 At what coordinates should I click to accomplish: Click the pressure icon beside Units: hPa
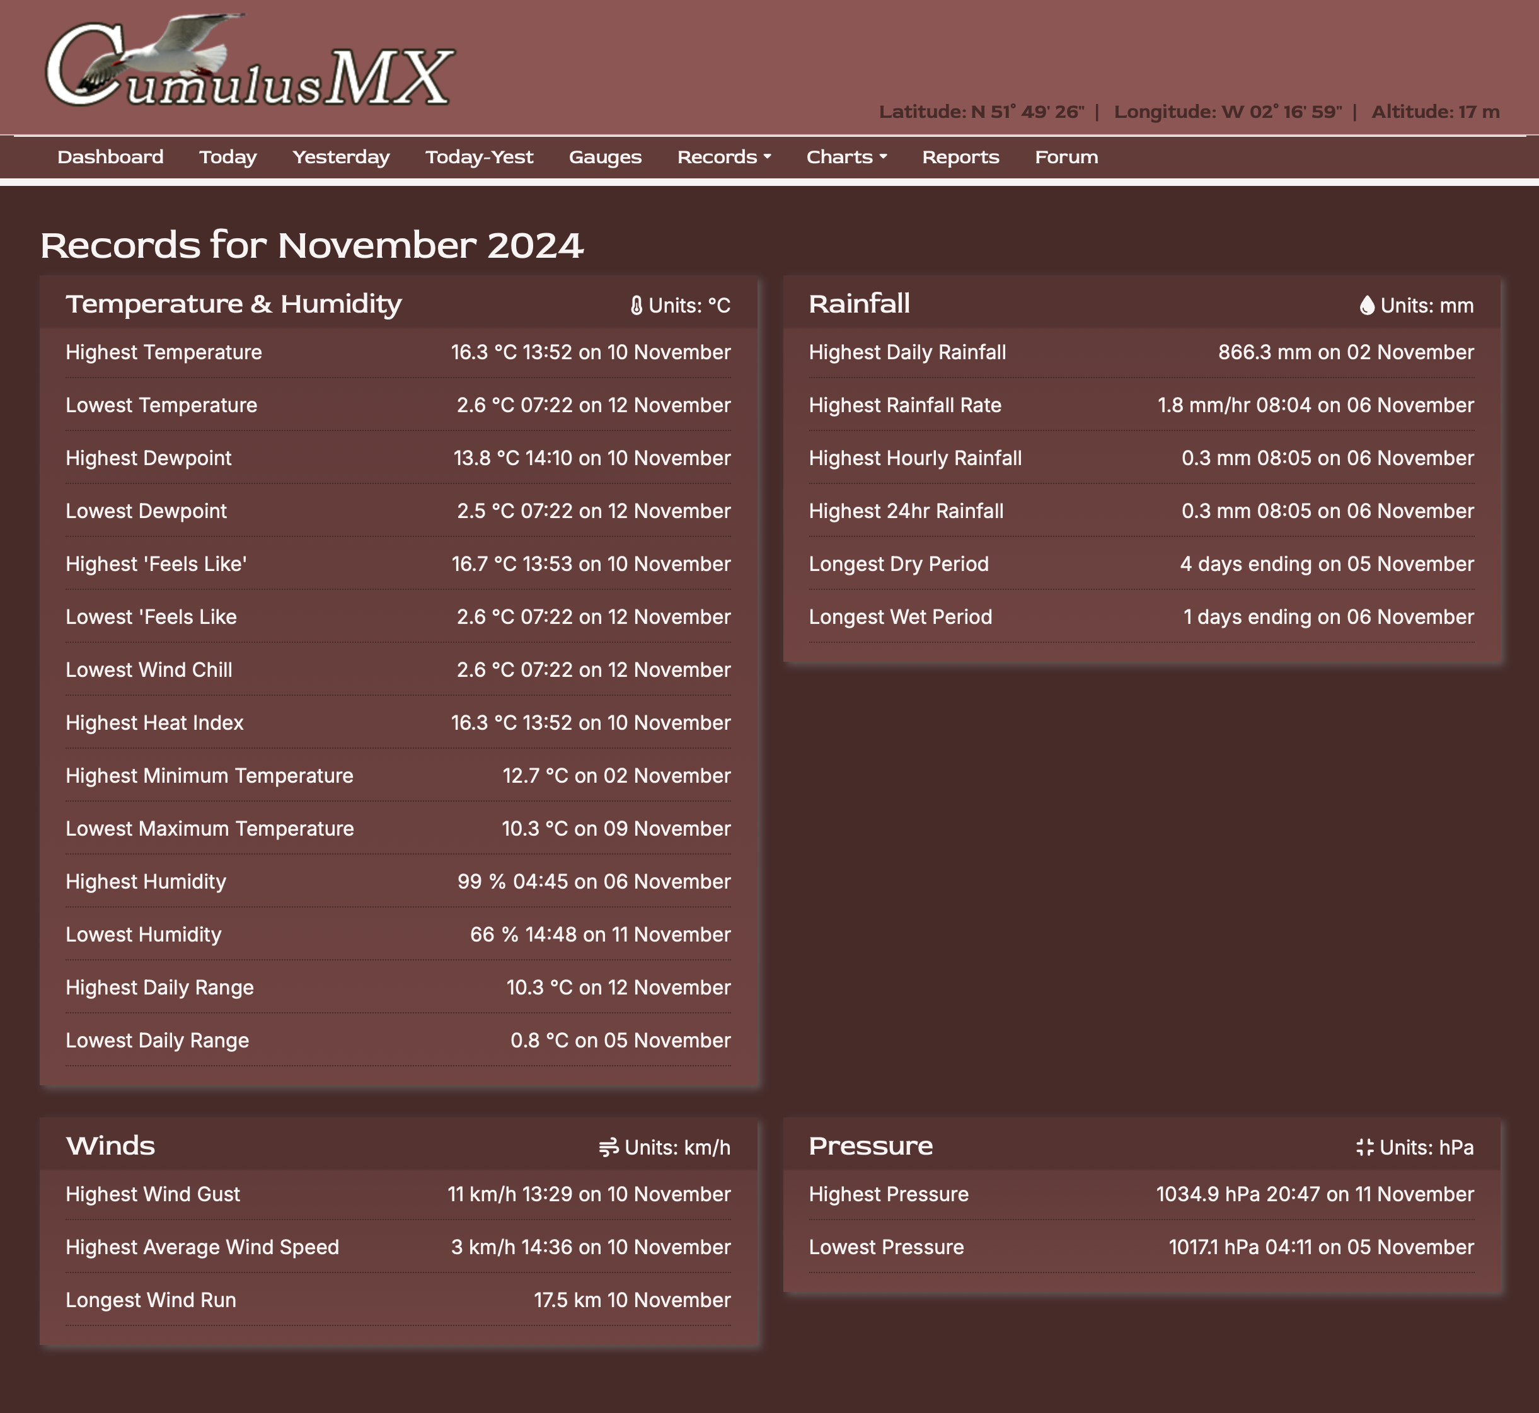pos(1364,1148)
